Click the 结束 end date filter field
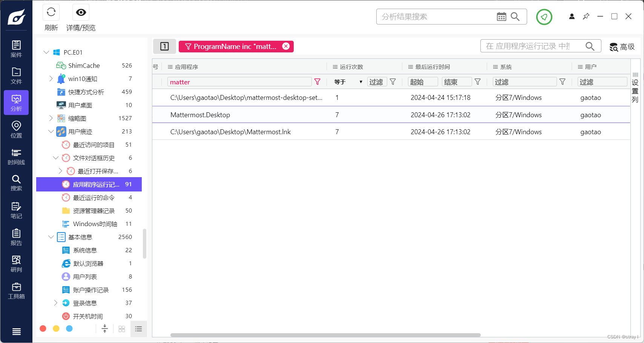This screenshot has width=644, height=343. [x=457, y=82]
